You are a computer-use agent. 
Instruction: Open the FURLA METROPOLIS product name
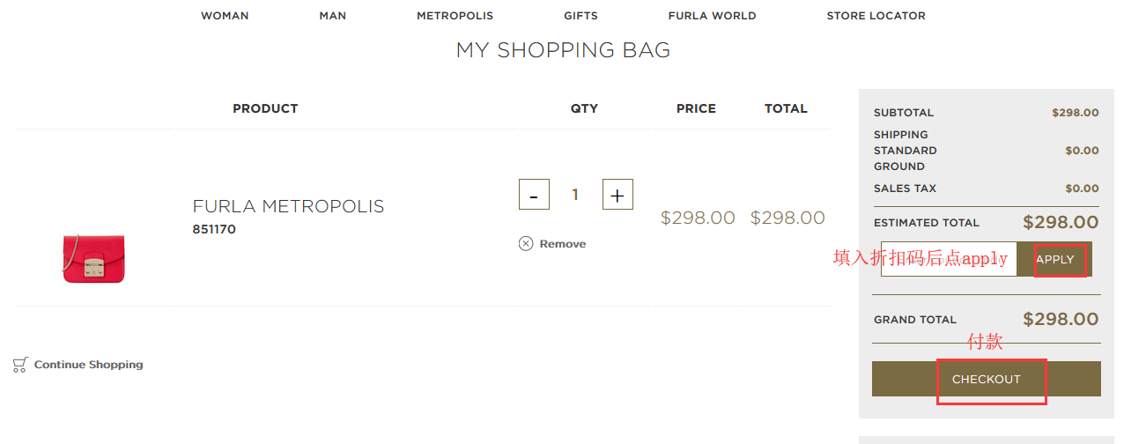288,206
